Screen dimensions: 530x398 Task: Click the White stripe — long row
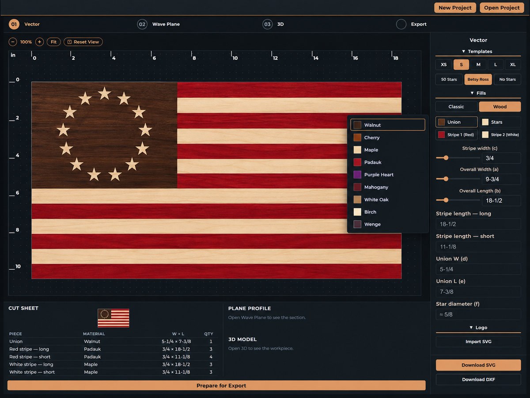113,364
